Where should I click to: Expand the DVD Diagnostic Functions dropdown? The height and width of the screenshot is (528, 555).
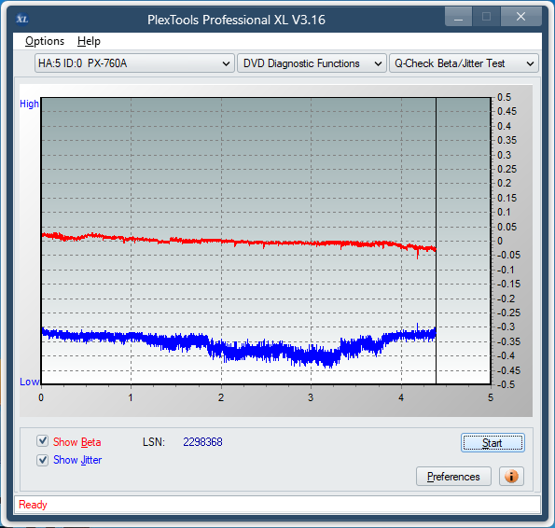312,63
